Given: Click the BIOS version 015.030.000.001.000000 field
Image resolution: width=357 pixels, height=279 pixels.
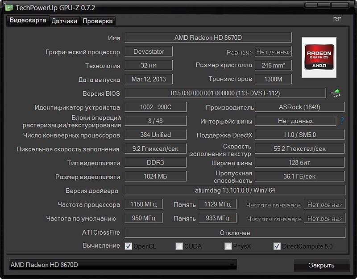Looking at the screenshot, I should coord(225,93).
